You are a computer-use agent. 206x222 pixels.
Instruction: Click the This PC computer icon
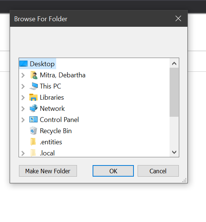click(x=33, y=86)
